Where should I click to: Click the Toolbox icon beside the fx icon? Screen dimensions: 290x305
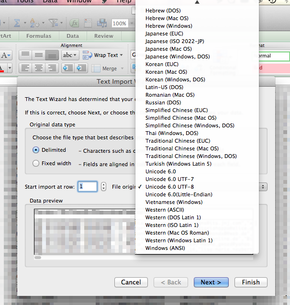point(88,23)
